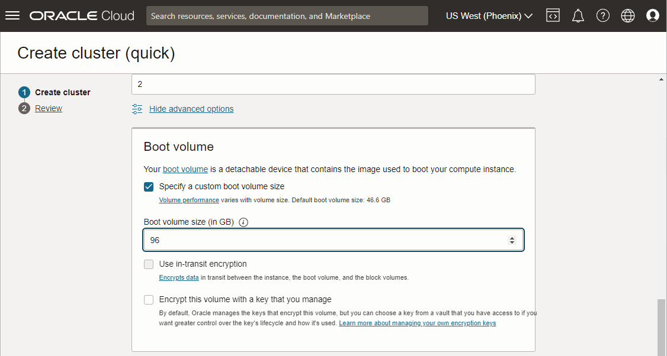The width and height of the screenshot is (667, 356).
Task: Check Encrypt this volume with your own key
Action: (x=148, y=300)
